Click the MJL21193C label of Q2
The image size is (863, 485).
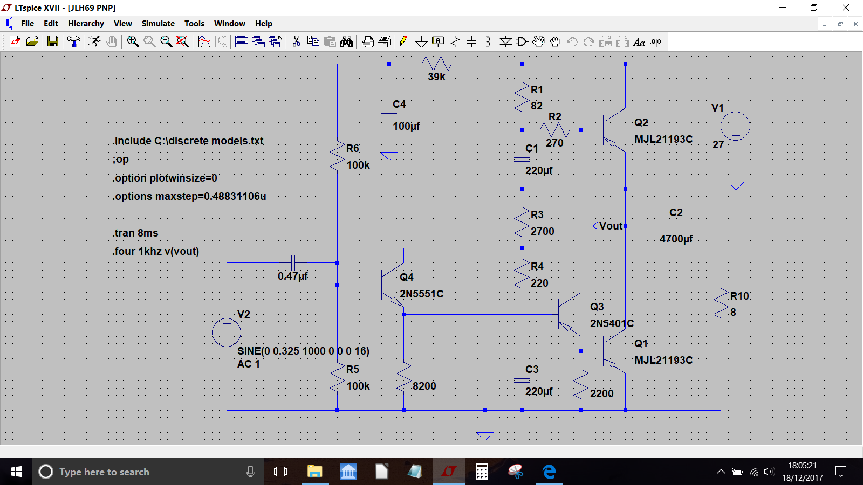663,139
